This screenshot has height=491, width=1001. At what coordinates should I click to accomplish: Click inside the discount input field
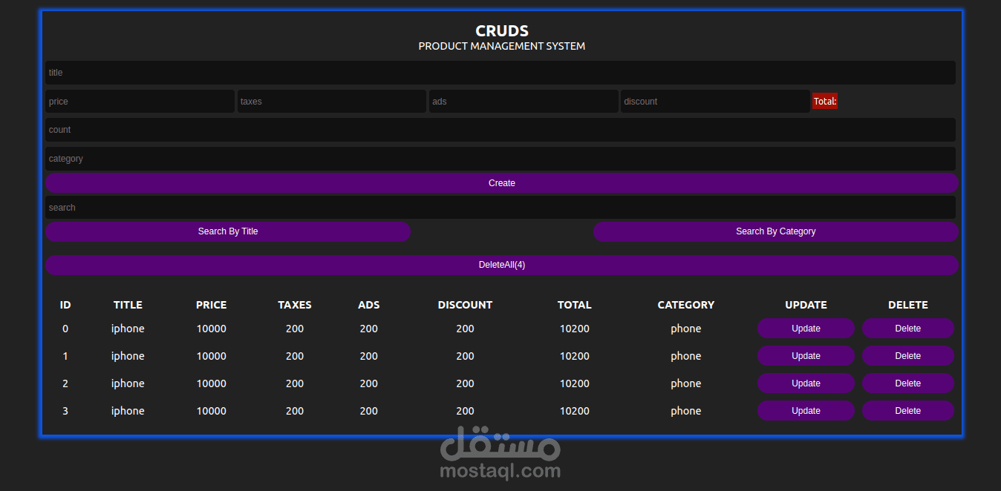(x=714, y=101)
